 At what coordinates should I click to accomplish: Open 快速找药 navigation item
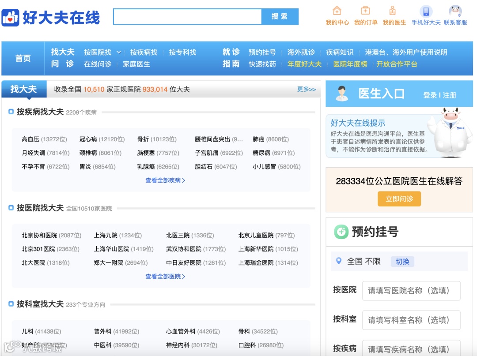click(x=262, y=64)
